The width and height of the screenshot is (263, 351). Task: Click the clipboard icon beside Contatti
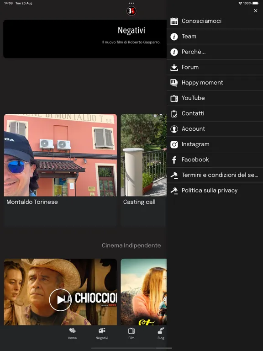174,114
